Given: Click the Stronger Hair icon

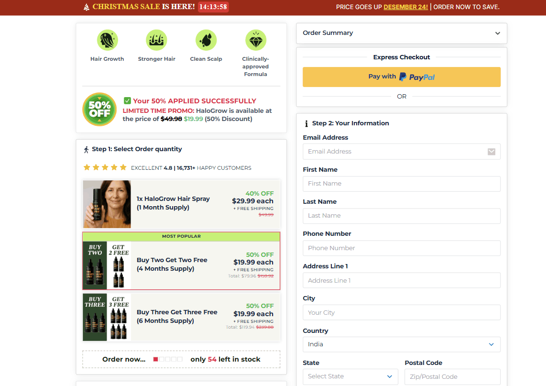Looking at the screenshot, I should [x=156, y=40].
